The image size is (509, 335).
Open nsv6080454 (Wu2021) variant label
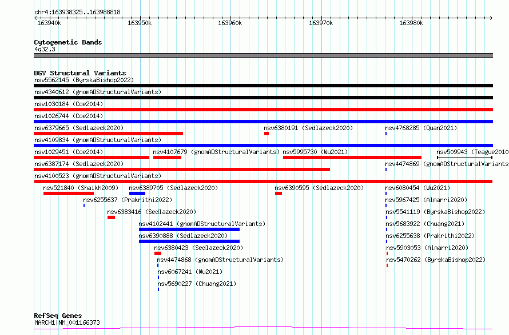418,188
